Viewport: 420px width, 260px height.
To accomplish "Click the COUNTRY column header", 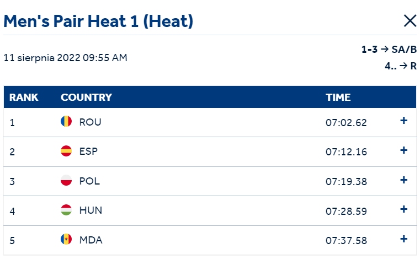I will (x=86, y=97).
